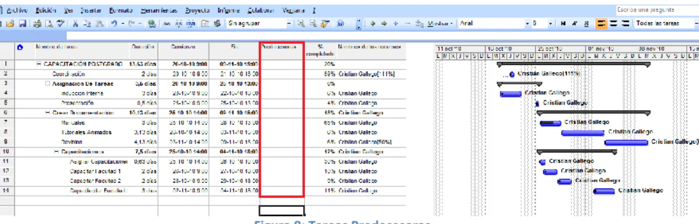The height and width of the screenshot is (224, 699).
Task: Click the Split Task icon
Action: 190,23
